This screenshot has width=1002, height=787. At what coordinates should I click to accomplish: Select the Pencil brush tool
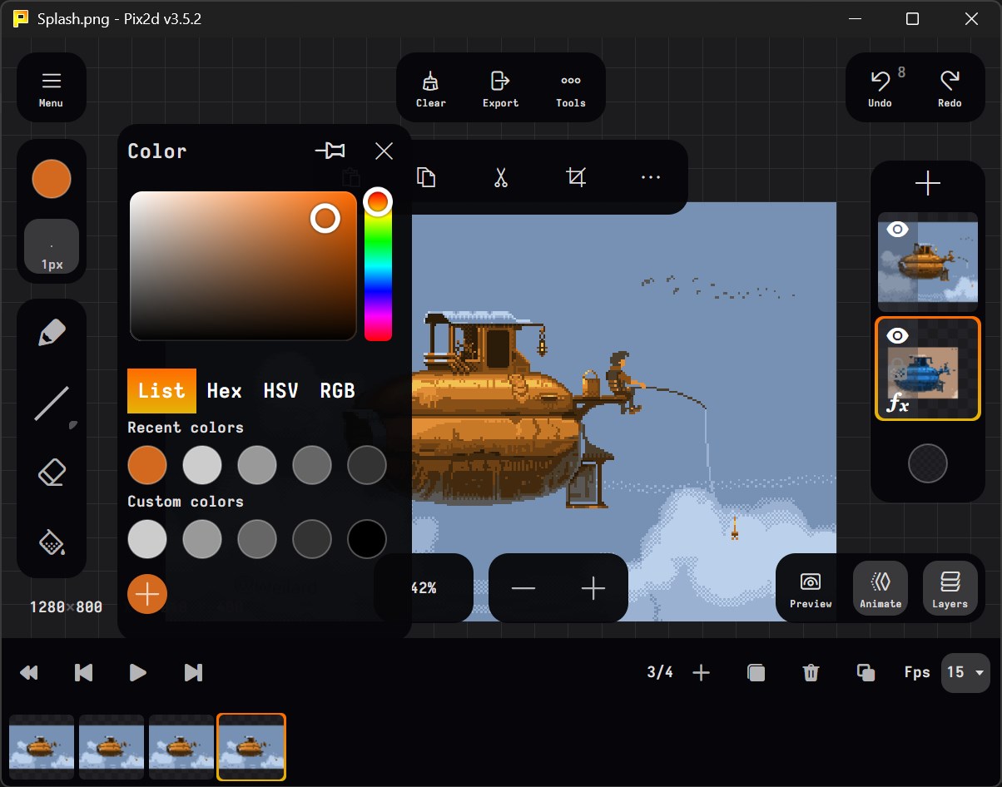coord(52,334)
